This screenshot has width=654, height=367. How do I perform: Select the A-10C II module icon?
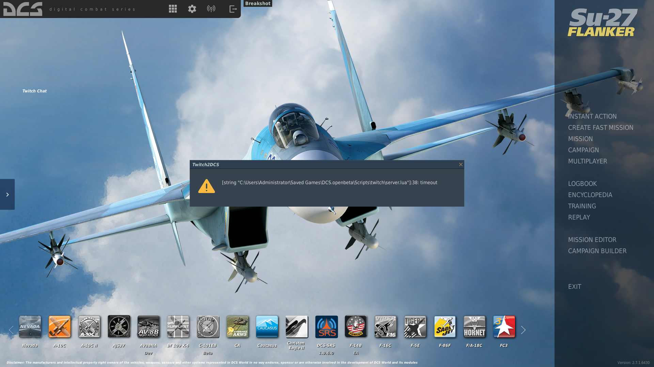(x=89, y=327)
